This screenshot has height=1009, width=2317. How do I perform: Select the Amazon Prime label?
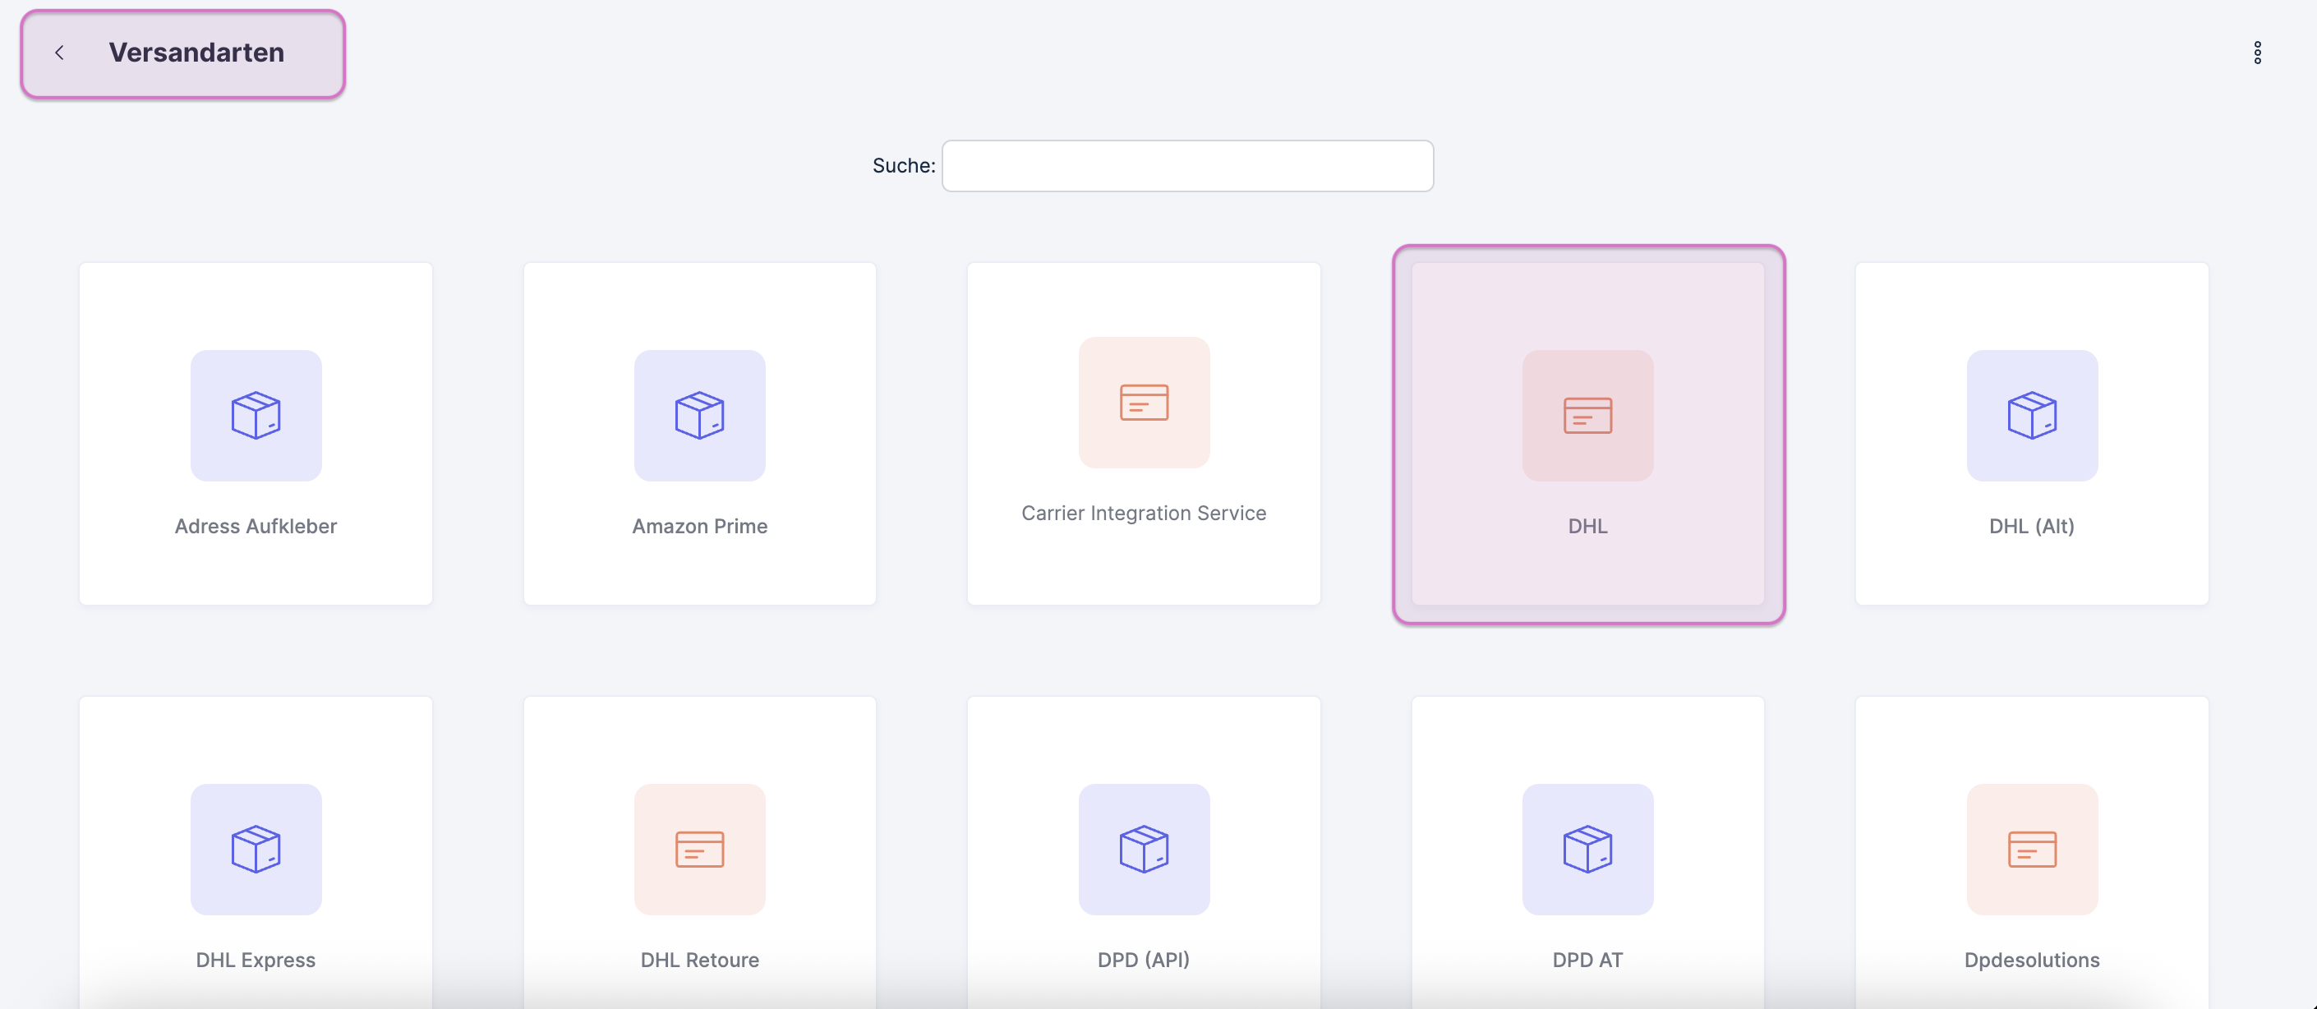pyautogui.click(x=700, y=526)
